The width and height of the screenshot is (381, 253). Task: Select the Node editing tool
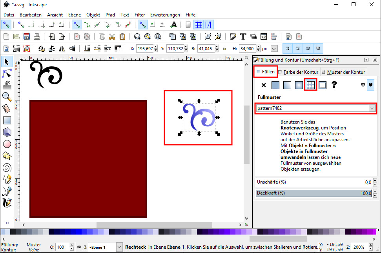pos(7,73)
